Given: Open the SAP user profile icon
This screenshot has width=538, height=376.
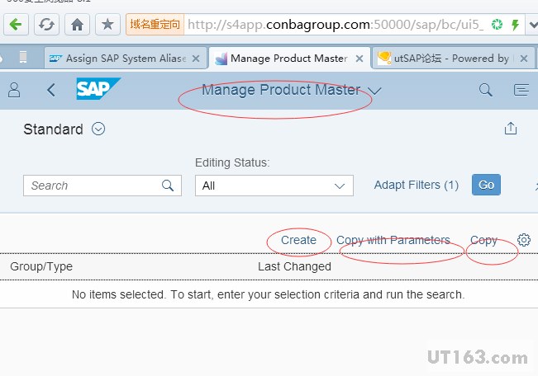Looking at the screenshot, I should [x=14, y=91].
